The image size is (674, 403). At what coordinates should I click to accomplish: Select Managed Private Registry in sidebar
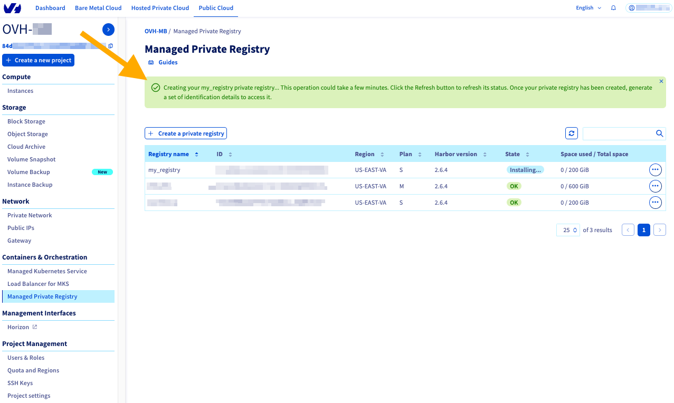[x=58, y=296]
